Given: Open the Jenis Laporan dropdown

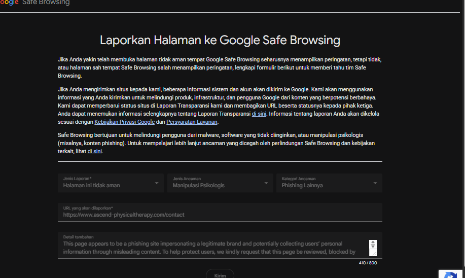Looking at the screenshot, I should (x=111, y=183).
